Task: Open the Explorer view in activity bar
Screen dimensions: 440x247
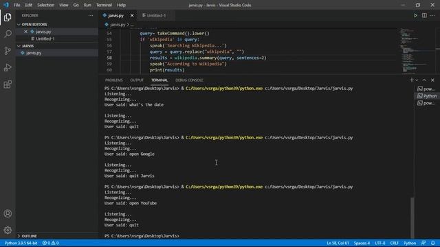Action: 8,17
